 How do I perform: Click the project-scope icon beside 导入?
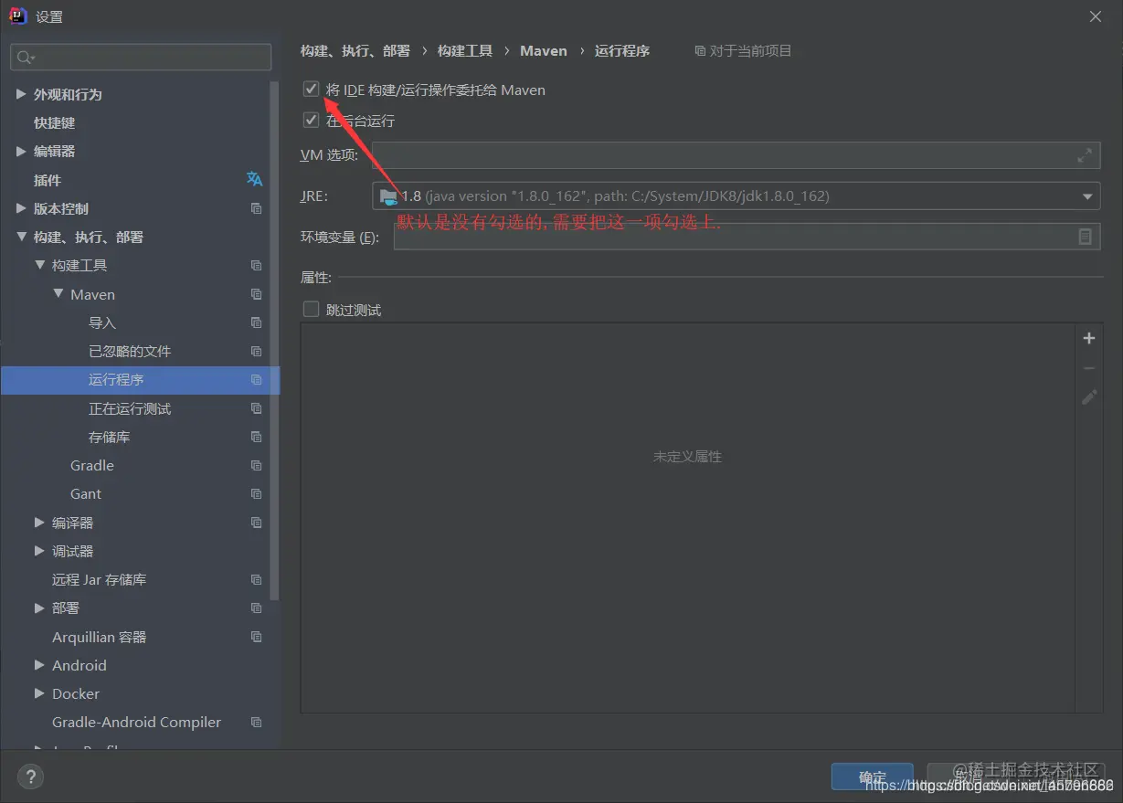click(256, 322)
